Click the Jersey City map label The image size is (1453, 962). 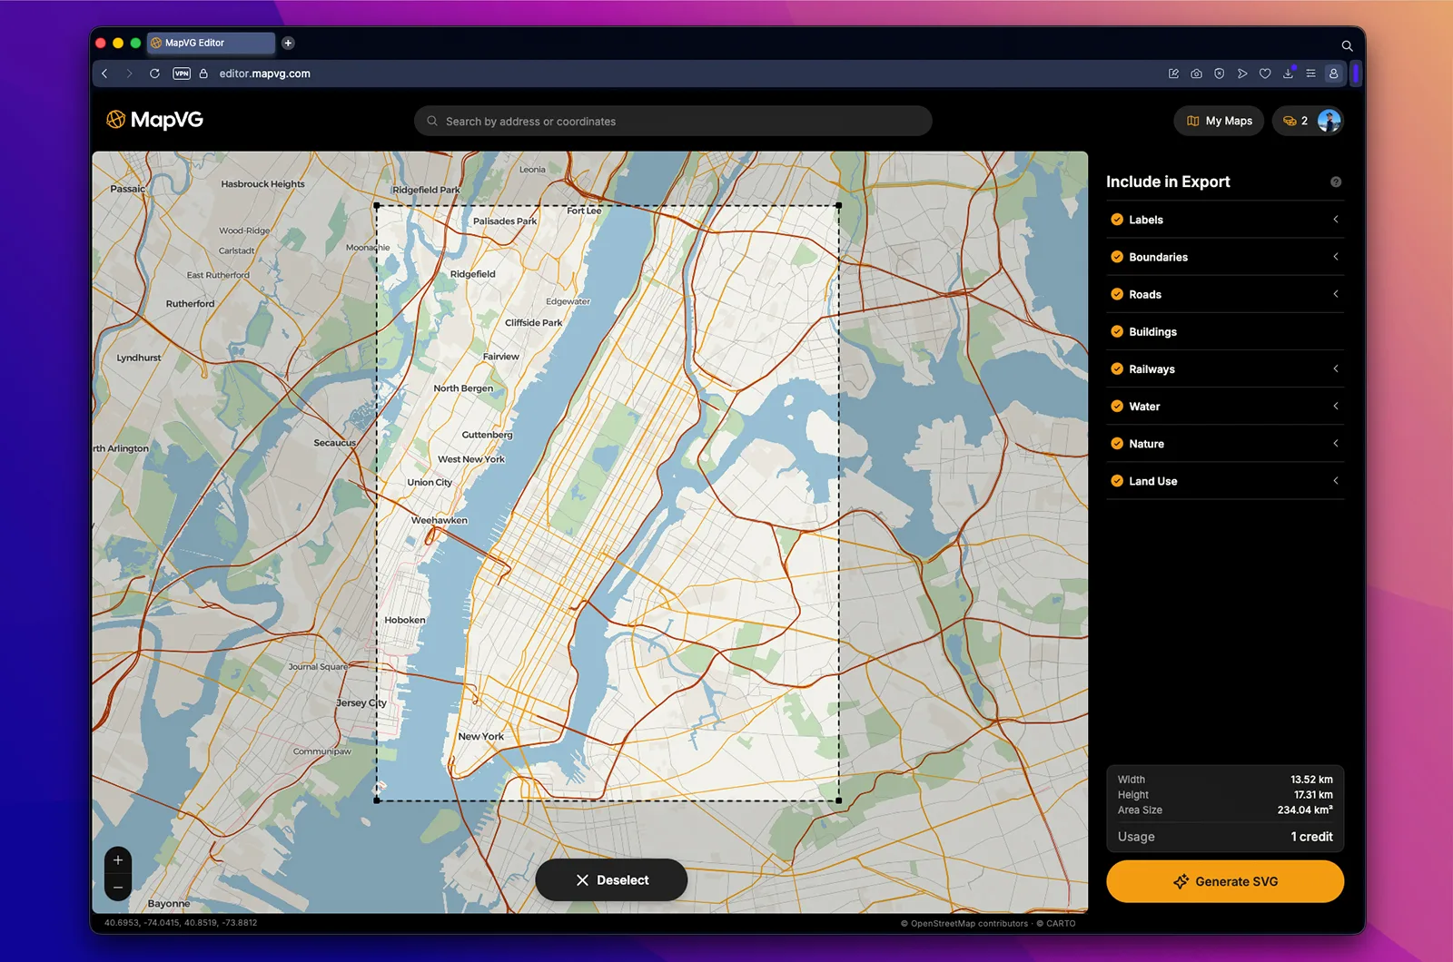pyautogui.click(x=361, y=703)
